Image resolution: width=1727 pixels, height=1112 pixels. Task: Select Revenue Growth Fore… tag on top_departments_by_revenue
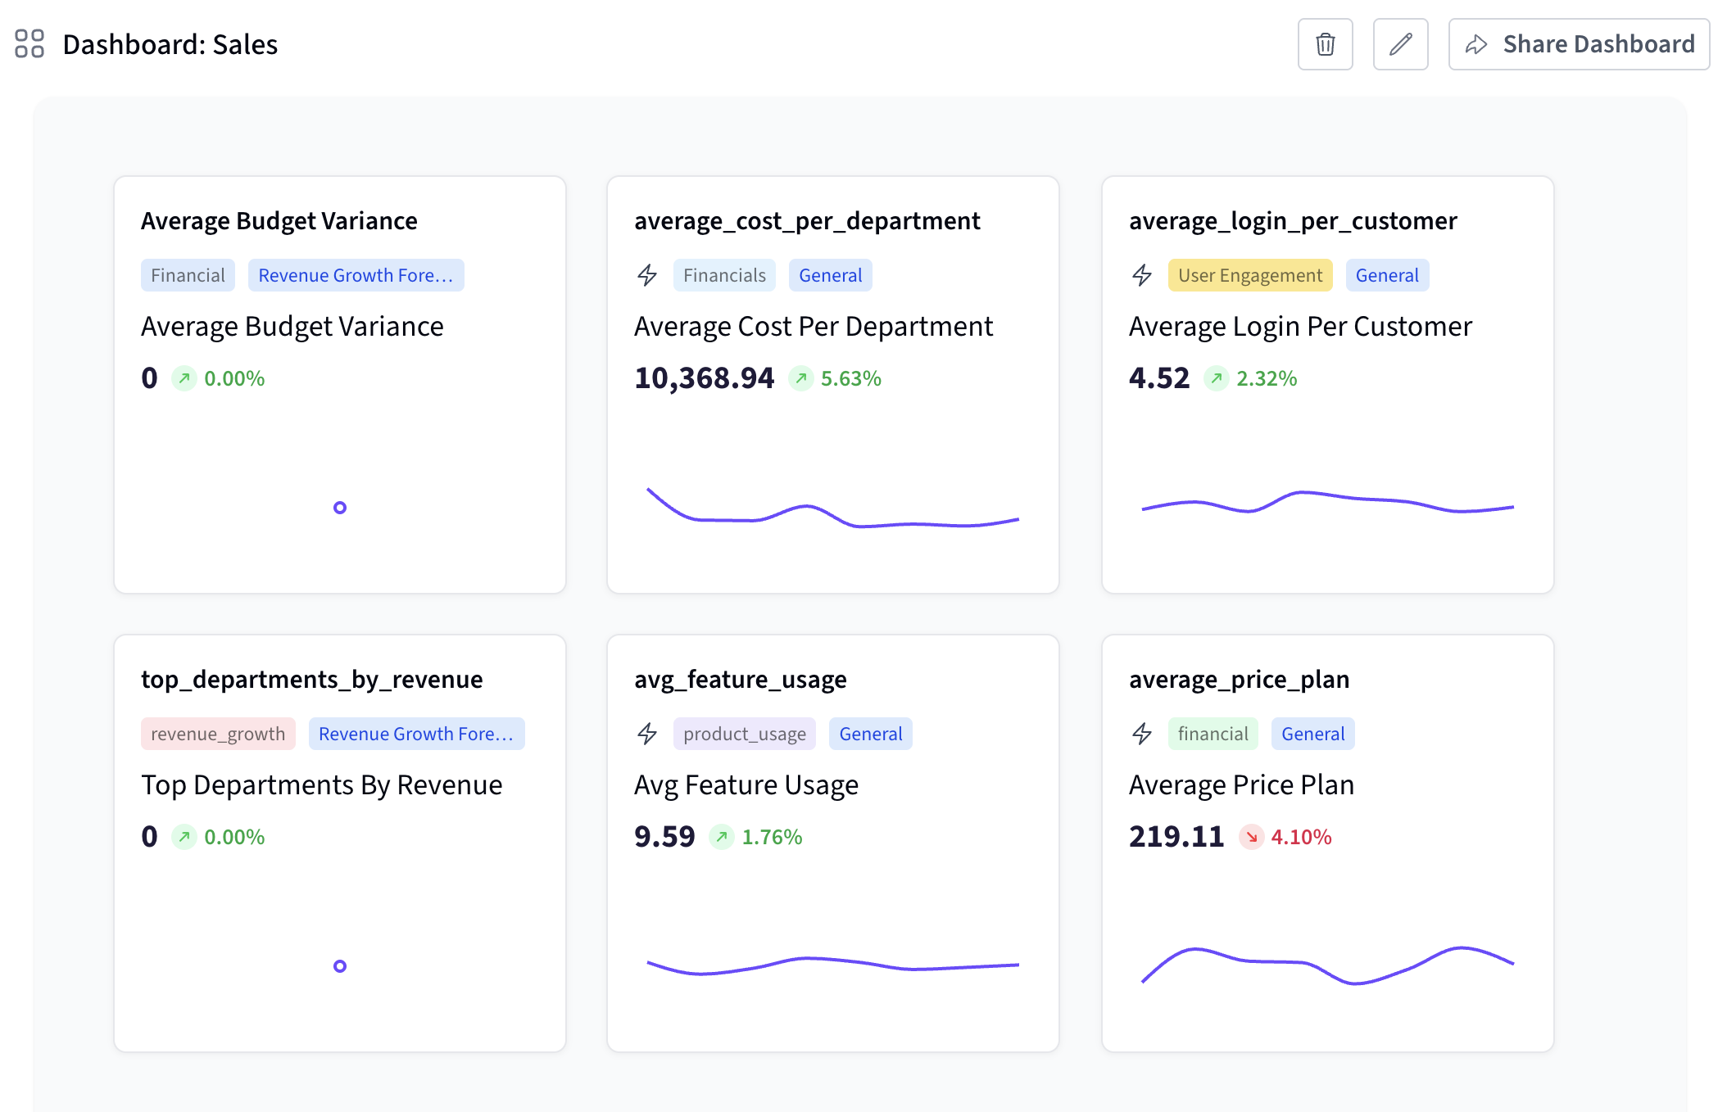[x=416, y=734]
